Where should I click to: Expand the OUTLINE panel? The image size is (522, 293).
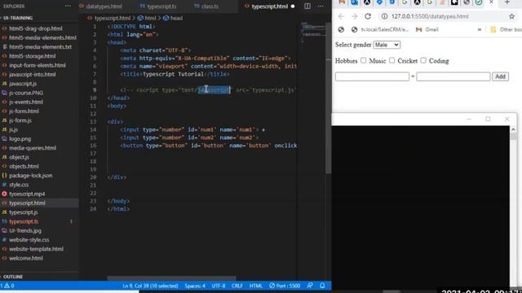click(x=13, y=277)
